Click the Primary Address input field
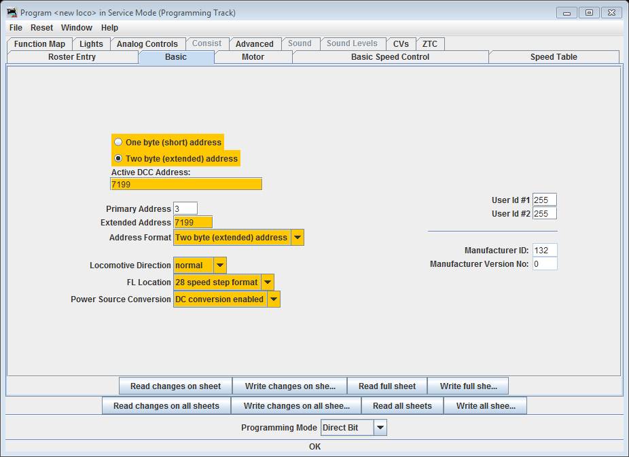This screenshot has width=629, height=457. (185, 209)
